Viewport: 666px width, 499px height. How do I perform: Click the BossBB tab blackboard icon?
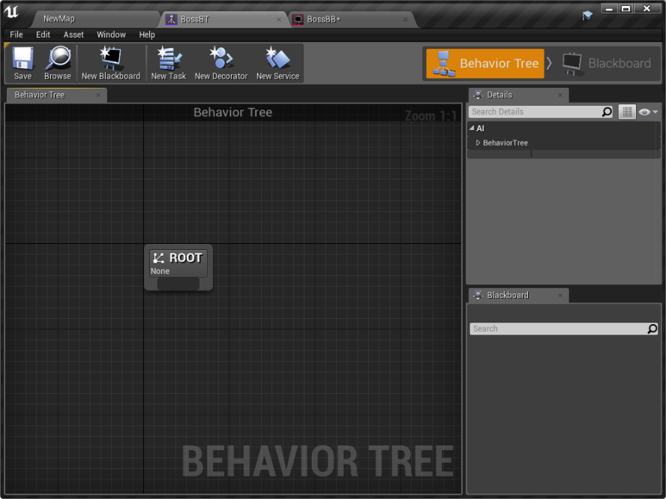click(x=298, y=20)
